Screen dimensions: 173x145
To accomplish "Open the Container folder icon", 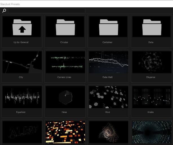I will point(108,27).
